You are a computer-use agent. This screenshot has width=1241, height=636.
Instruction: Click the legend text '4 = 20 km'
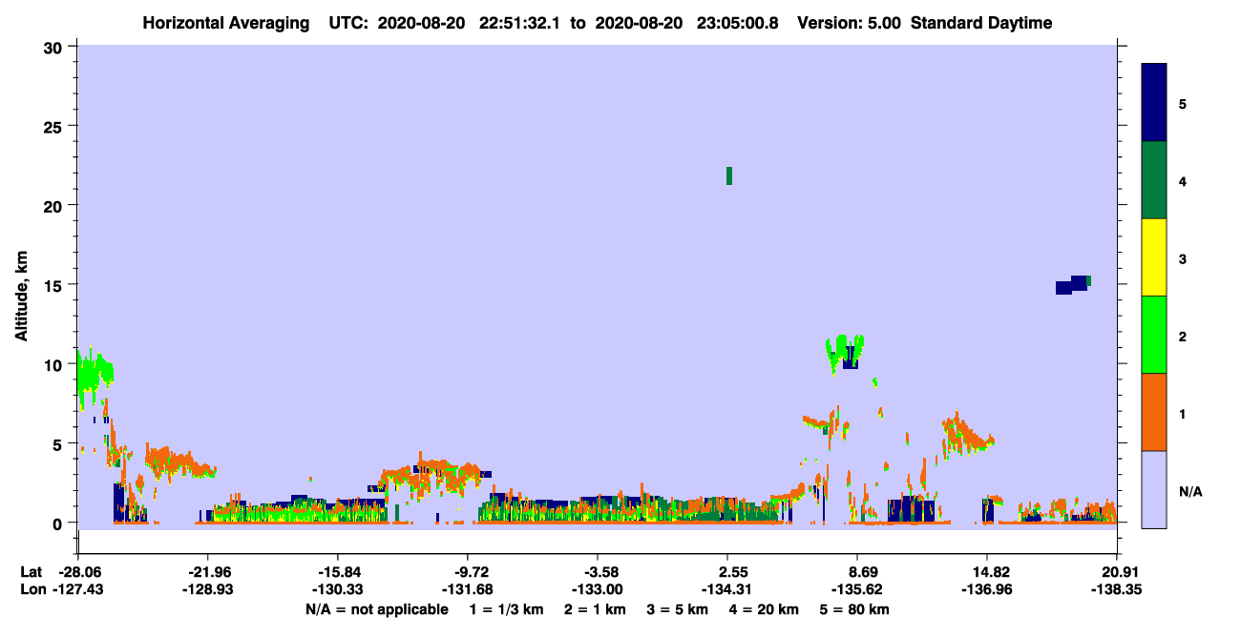766,609
